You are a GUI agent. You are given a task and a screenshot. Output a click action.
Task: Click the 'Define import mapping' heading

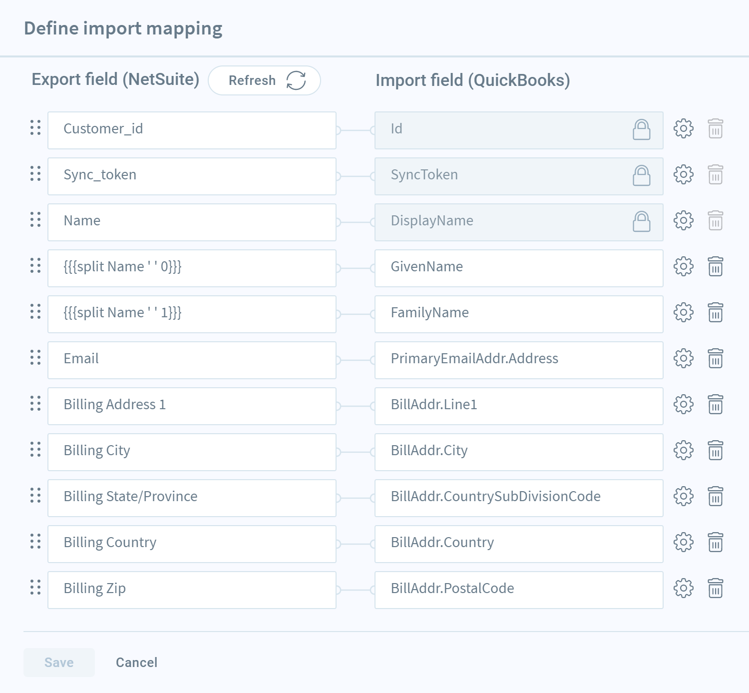pos(123,29)
